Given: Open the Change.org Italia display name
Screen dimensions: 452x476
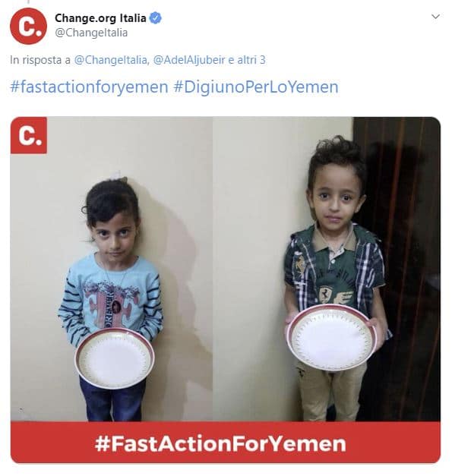Looking at the screenshot, I should tap(100, 18).
